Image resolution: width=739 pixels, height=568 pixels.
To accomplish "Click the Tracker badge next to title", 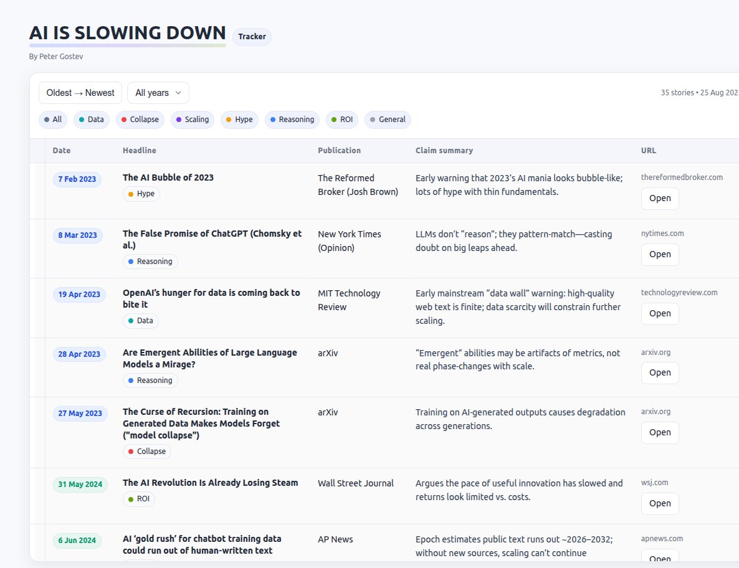I will coord(252,36).
